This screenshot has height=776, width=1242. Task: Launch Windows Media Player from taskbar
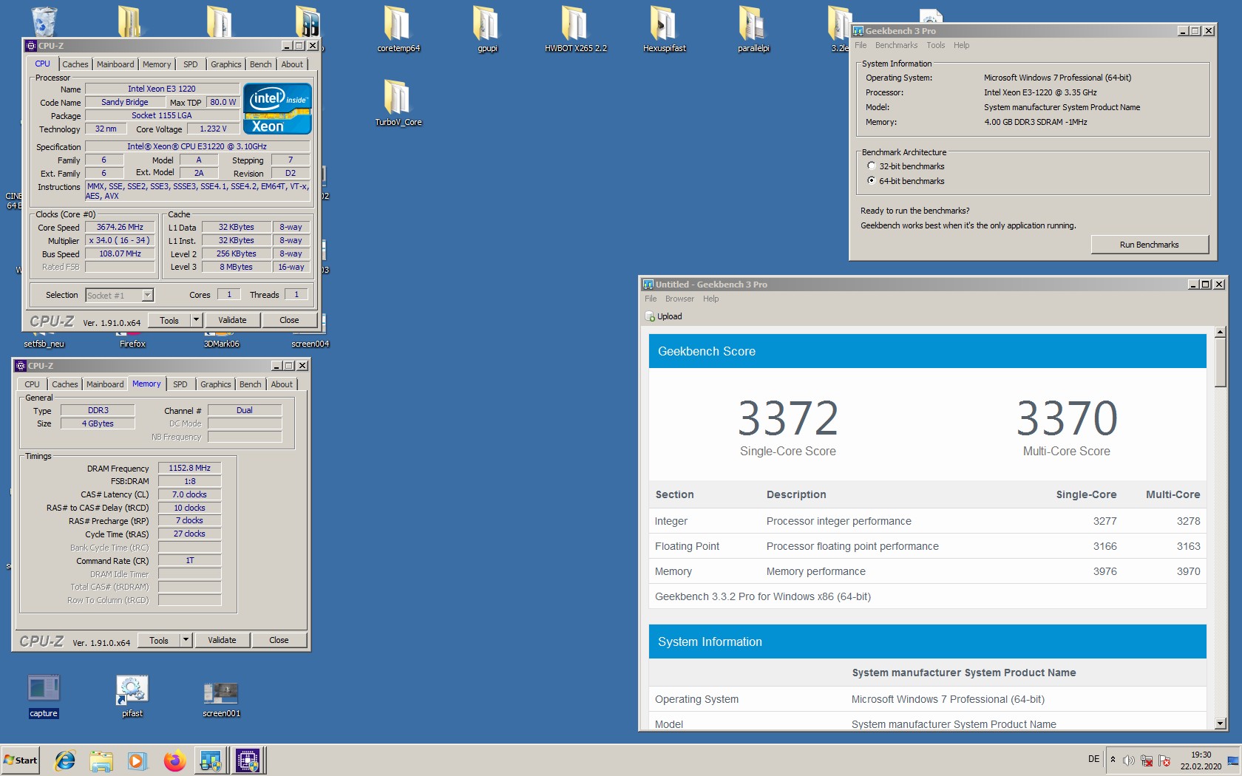(137, 760)
